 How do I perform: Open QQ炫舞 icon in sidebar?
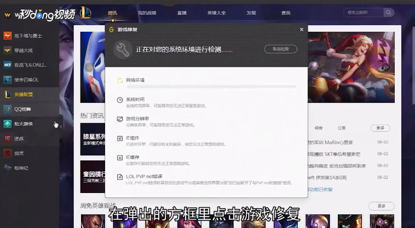point(8,109)
